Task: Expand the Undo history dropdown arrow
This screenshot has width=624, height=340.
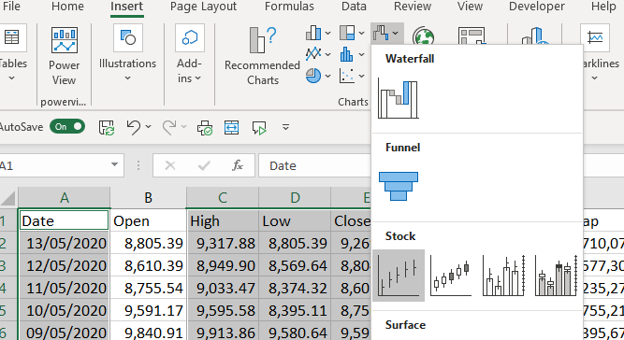Action: [149, 127]
